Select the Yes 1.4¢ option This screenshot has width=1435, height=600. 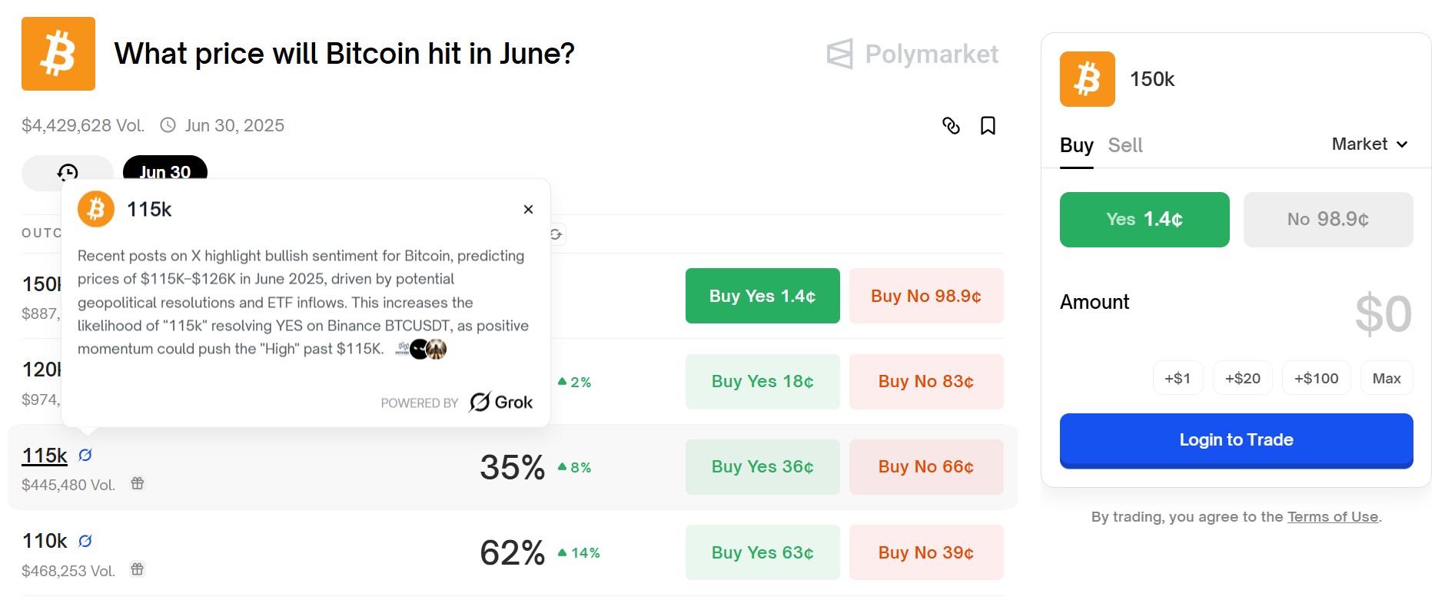[x=1144, y=220]
